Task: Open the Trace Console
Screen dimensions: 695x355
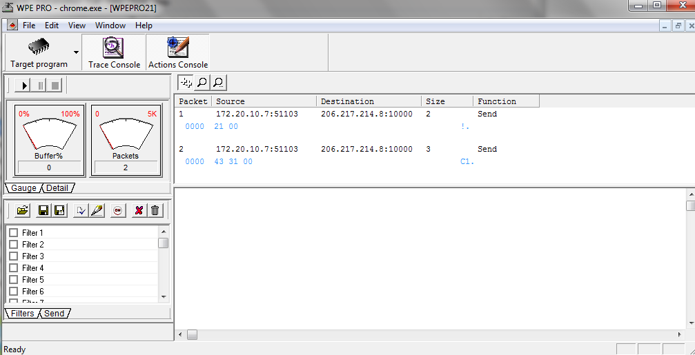Action: pos(114,52)
